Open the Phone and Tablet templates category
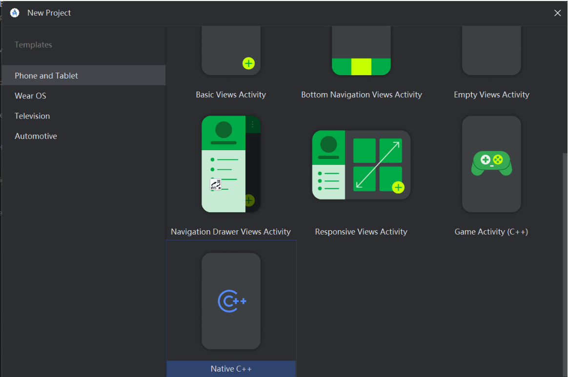 coord(83,75)
